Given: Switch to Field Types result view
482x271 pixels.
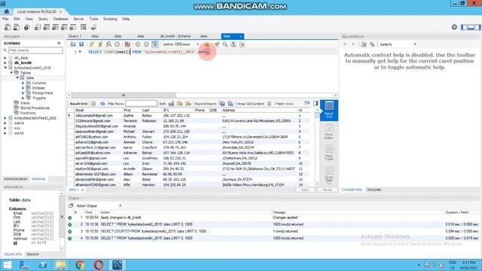Looking at the screenshot, I should (x=329, y=153).
